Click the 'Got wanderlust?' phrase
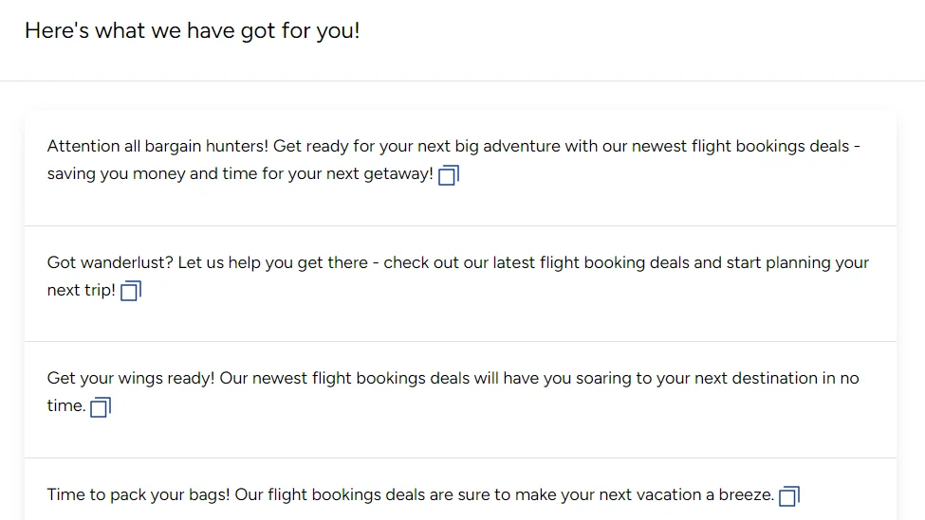 110,262
